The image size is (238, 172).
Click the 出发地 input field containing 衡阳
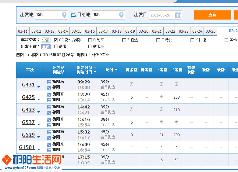pos(52,15)
